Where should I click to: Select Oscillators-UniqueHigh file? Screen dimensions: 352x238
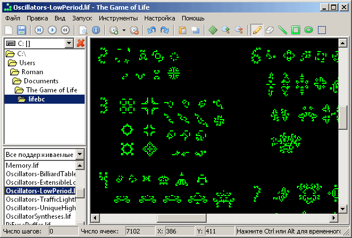pos(40,208)
